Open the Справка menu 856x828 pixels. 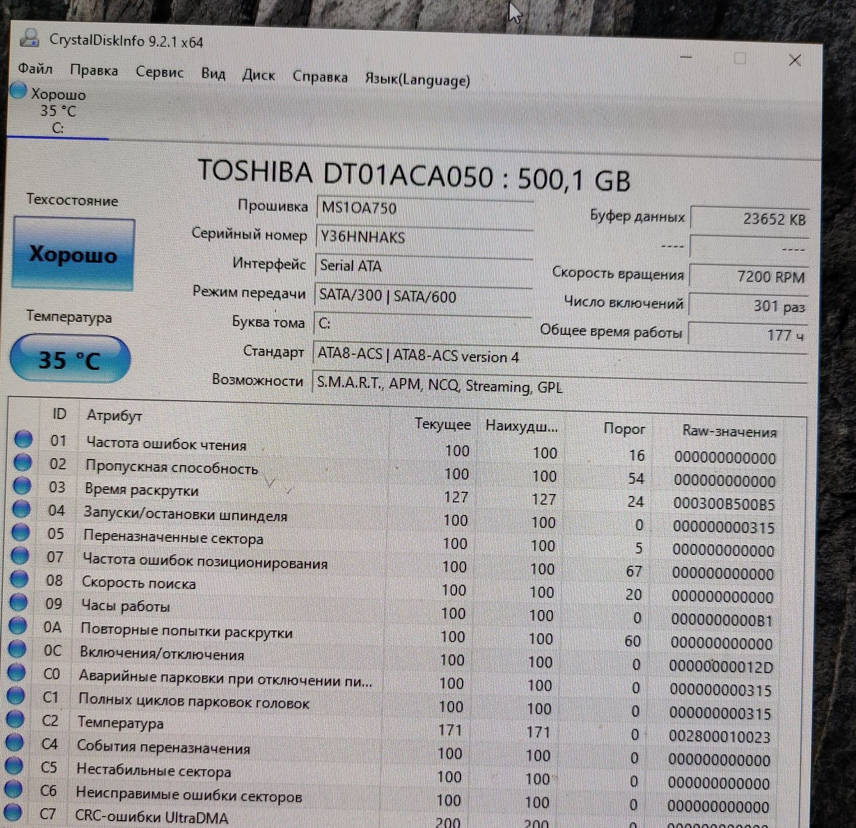[x=320, y=77]
